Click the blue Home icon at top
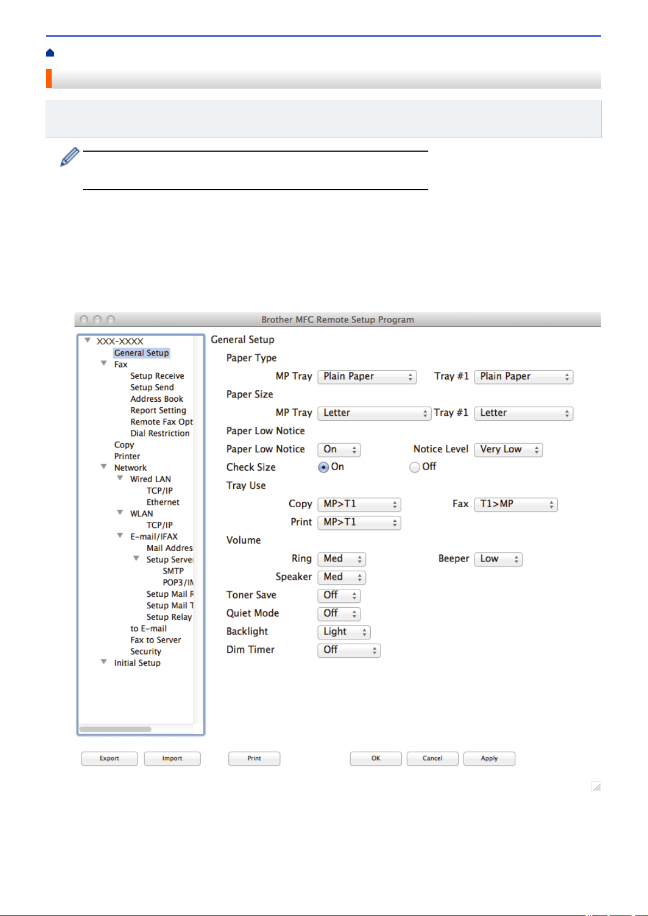The image size is (648, 916). (x=50, y=53)
